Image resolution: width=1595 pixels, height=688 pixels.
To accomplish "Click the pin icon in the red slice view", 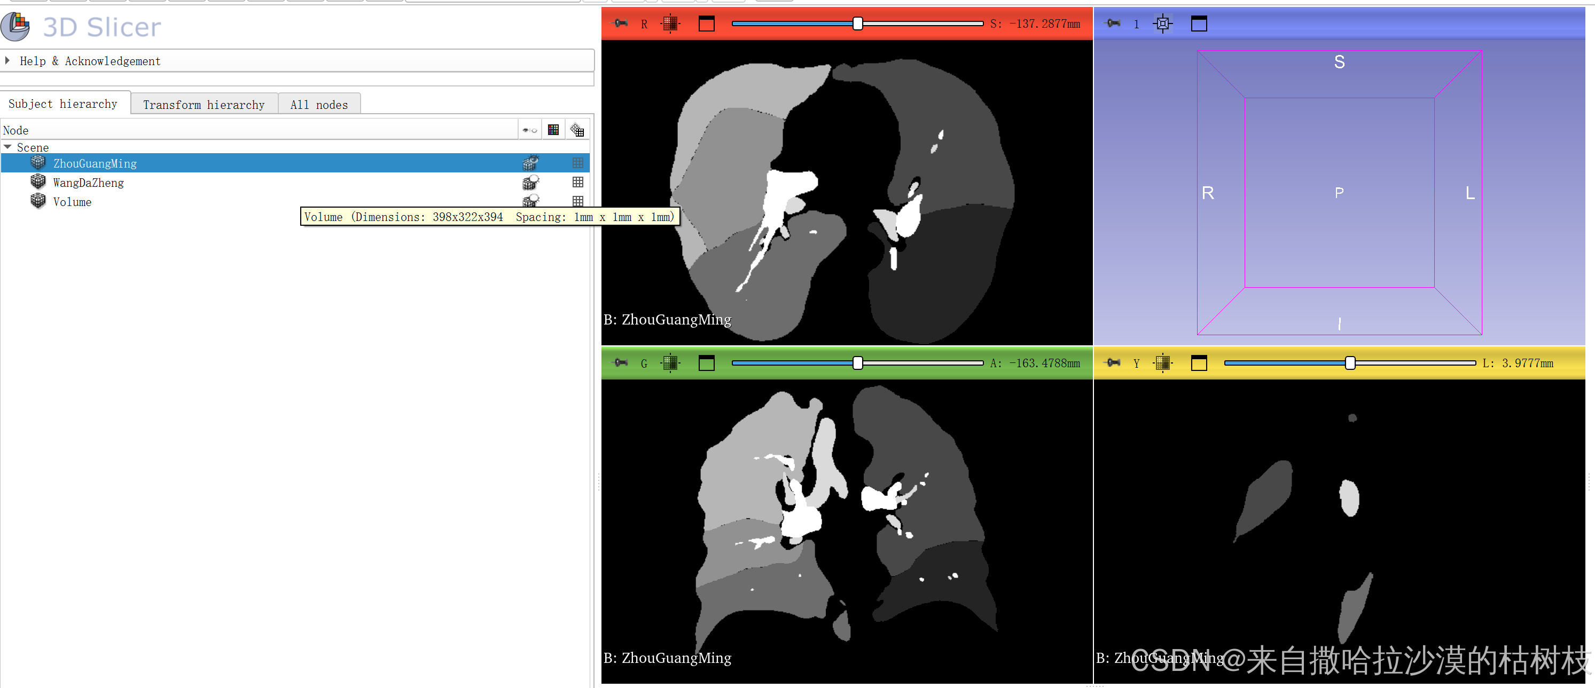I will [x=620, y=23].
